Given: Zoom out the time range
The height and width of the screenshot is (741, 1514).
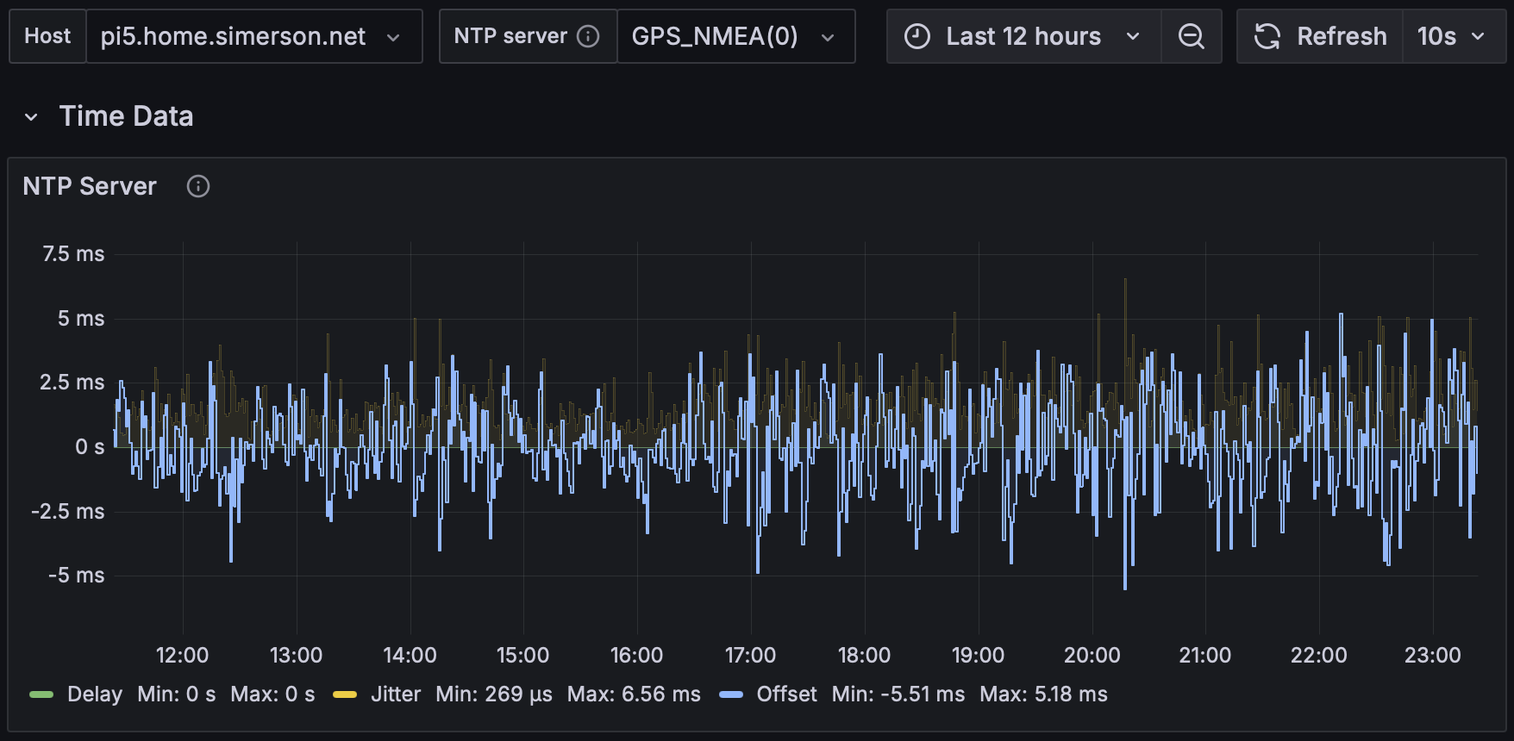Looking at the screenshot, I should pos(1192,36).
